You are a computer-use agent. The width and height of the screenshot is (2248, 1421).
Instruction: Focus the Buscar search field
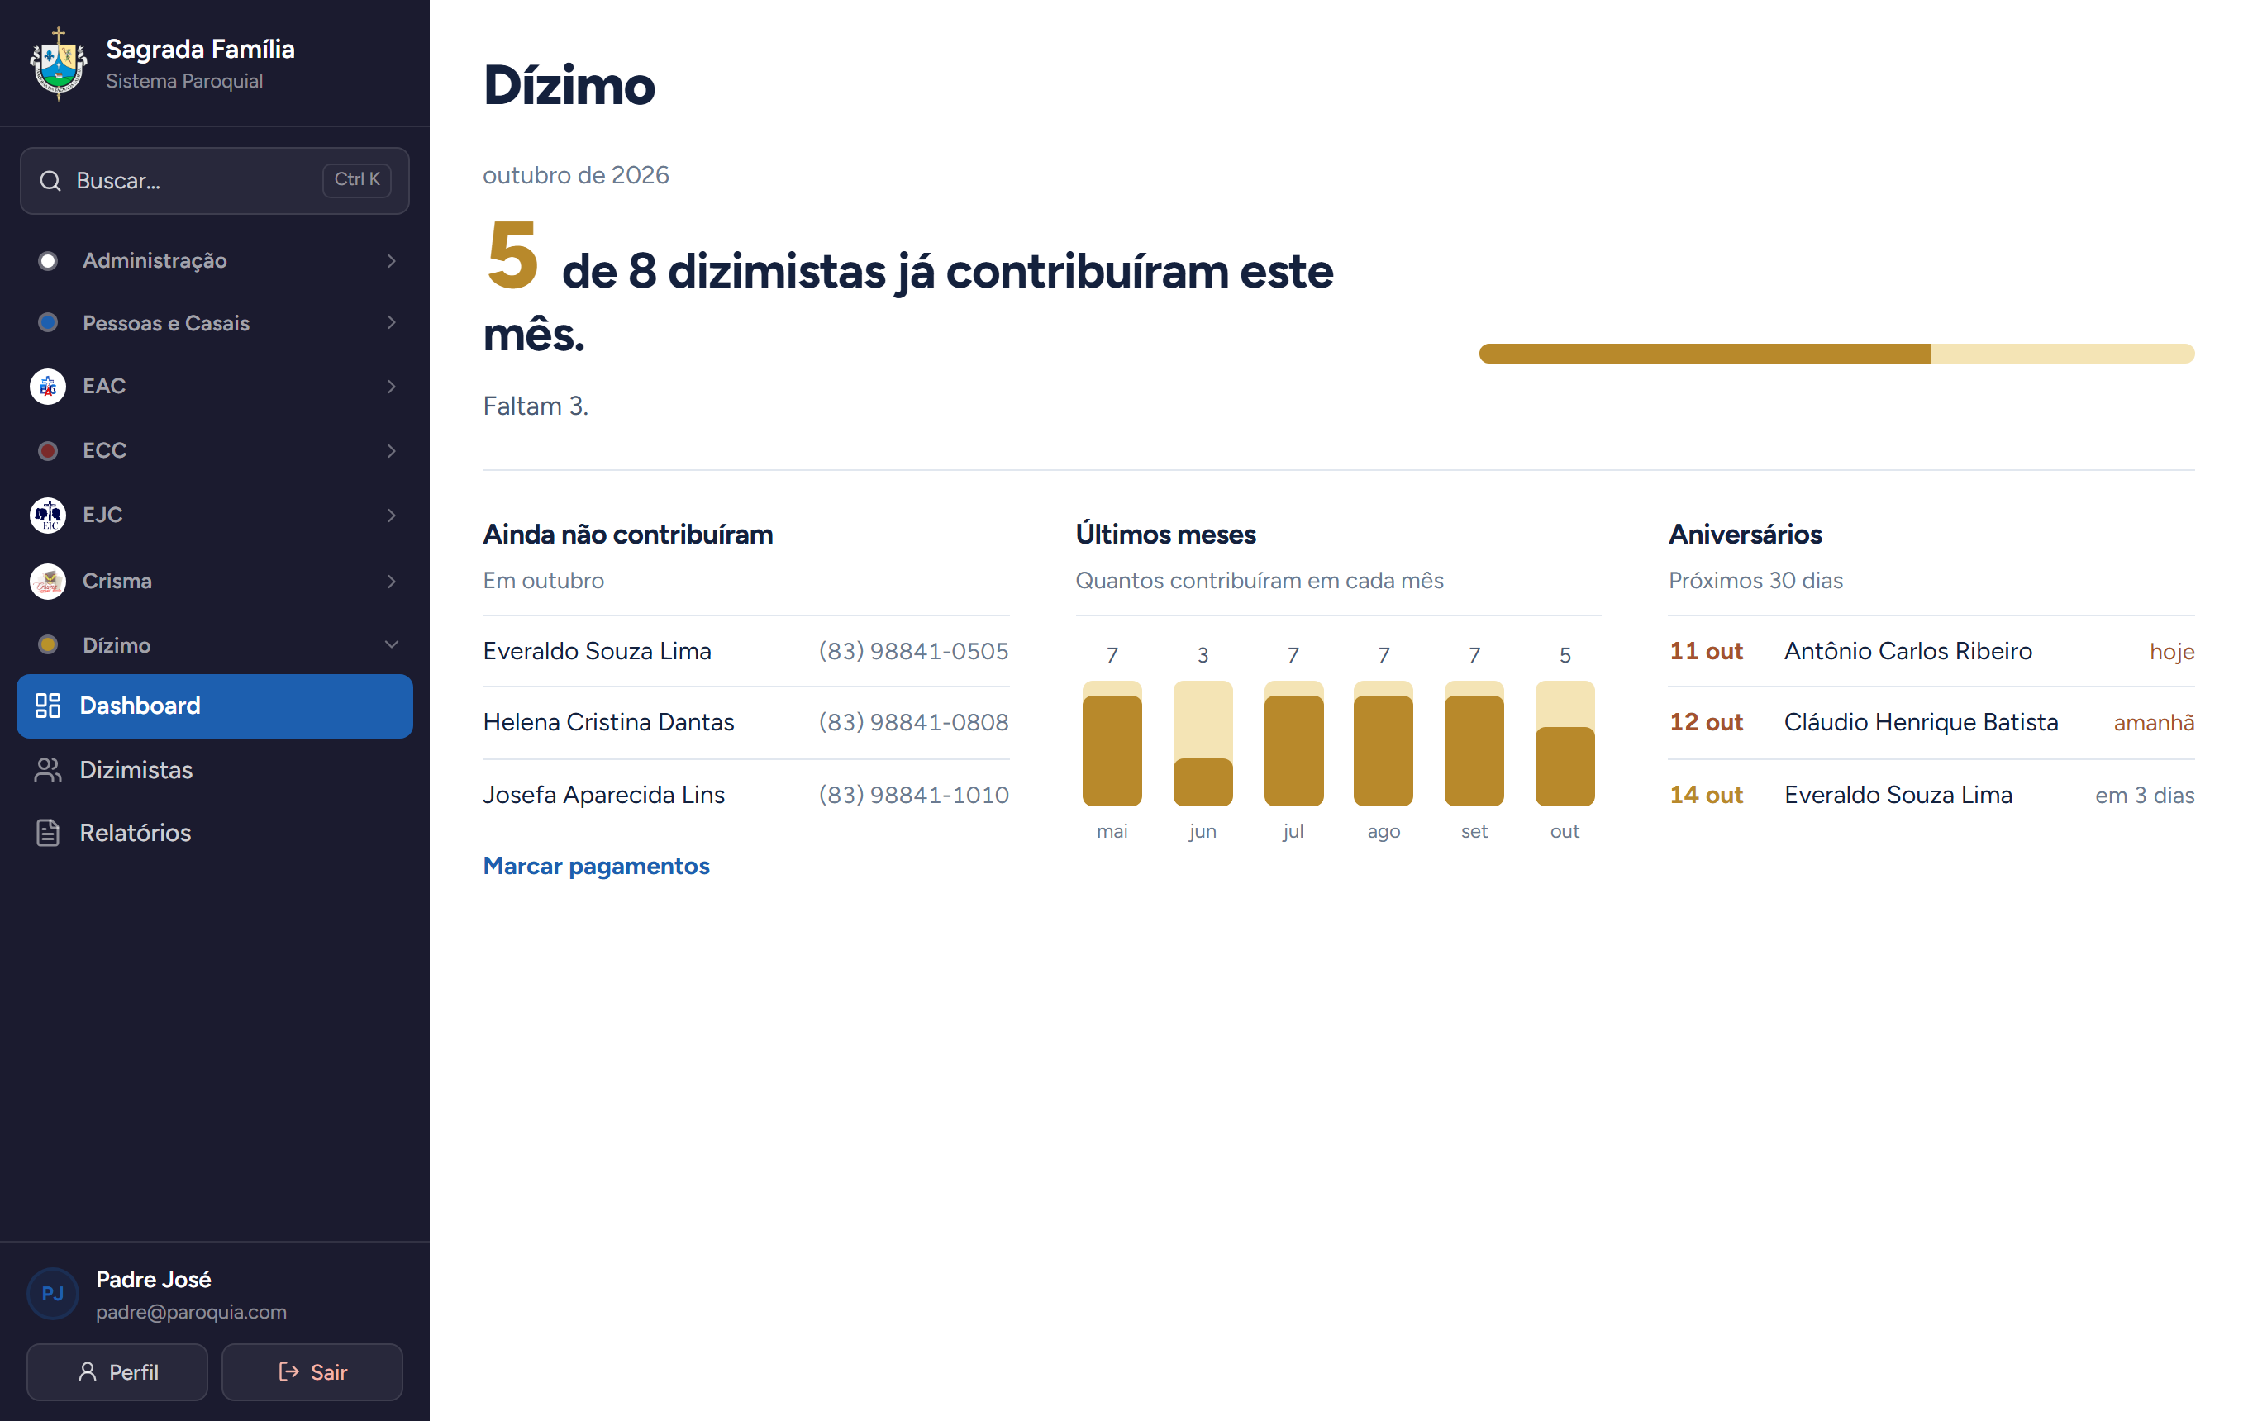tap(215, 181)
